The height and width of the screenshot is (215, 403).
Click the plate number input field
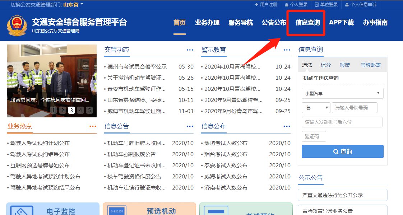pyautogui.click(x=355, y=108)
